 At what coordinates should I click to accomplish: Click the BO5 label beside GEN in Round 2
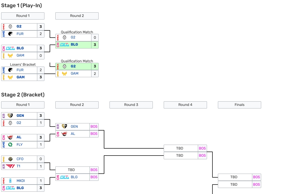coord(94,127)
